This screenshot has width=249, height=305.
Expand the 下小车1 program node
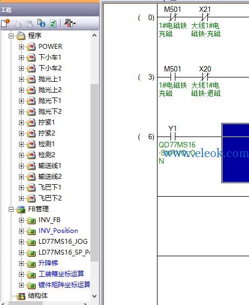point(21,57)
